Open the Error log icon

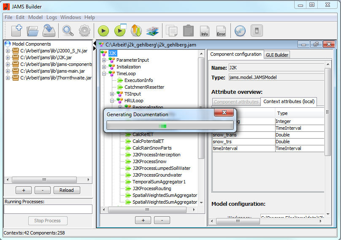[x=221, y=31]
